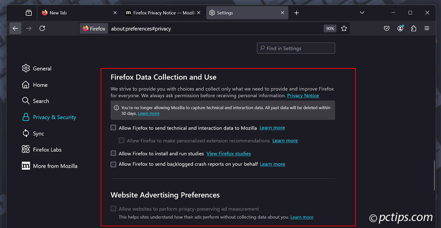Close the New Tab tab

(115, 13)
